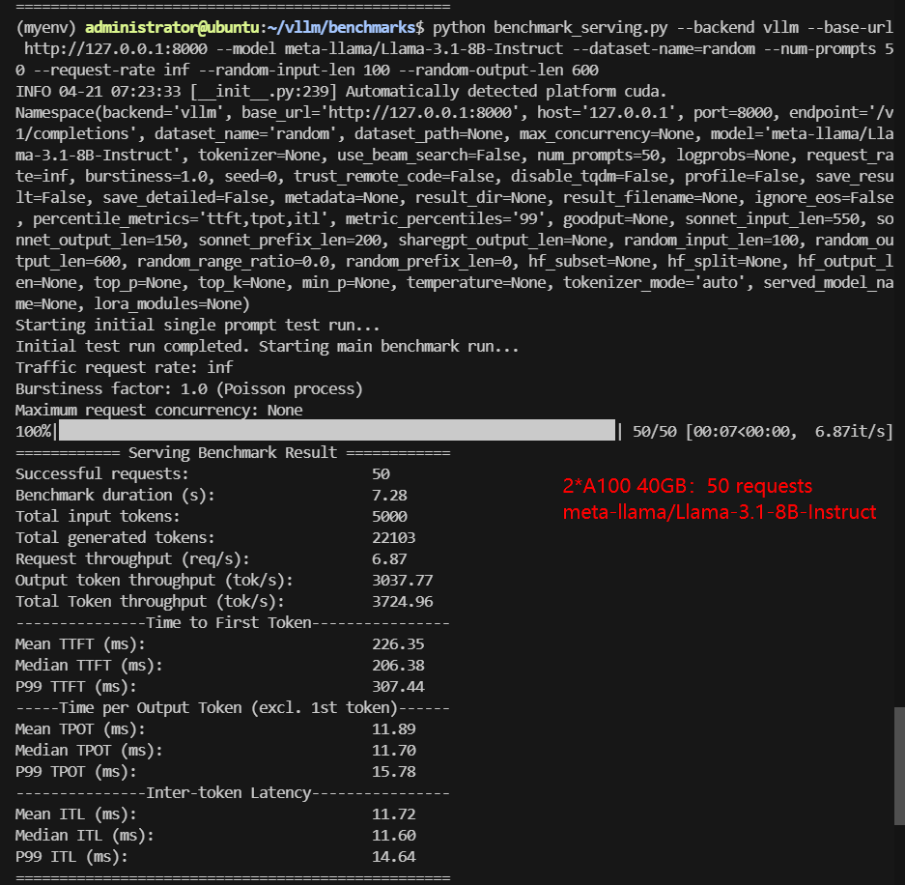This screenshot has width=905, height=885.
Task: Click the "Median TTFT (ms):" label
Action: (x=89, y=666)
